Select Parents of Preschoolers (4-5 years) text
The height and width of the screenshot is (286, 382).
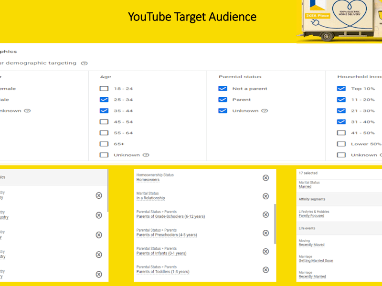tap(167, 235)
